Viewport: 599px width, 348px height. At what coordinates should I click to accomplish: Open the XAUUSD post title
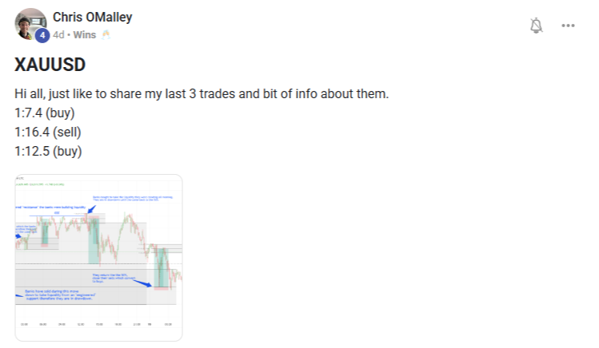point(49,65)
